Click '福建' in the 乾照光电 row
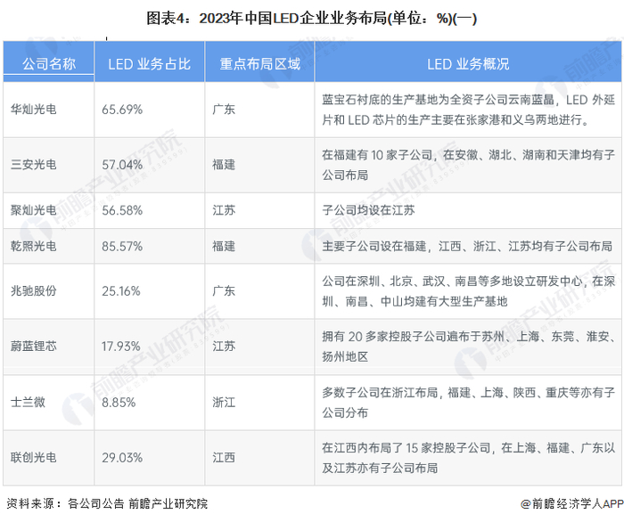Viewport: 624px width, 522px height. tap(224, 246)
